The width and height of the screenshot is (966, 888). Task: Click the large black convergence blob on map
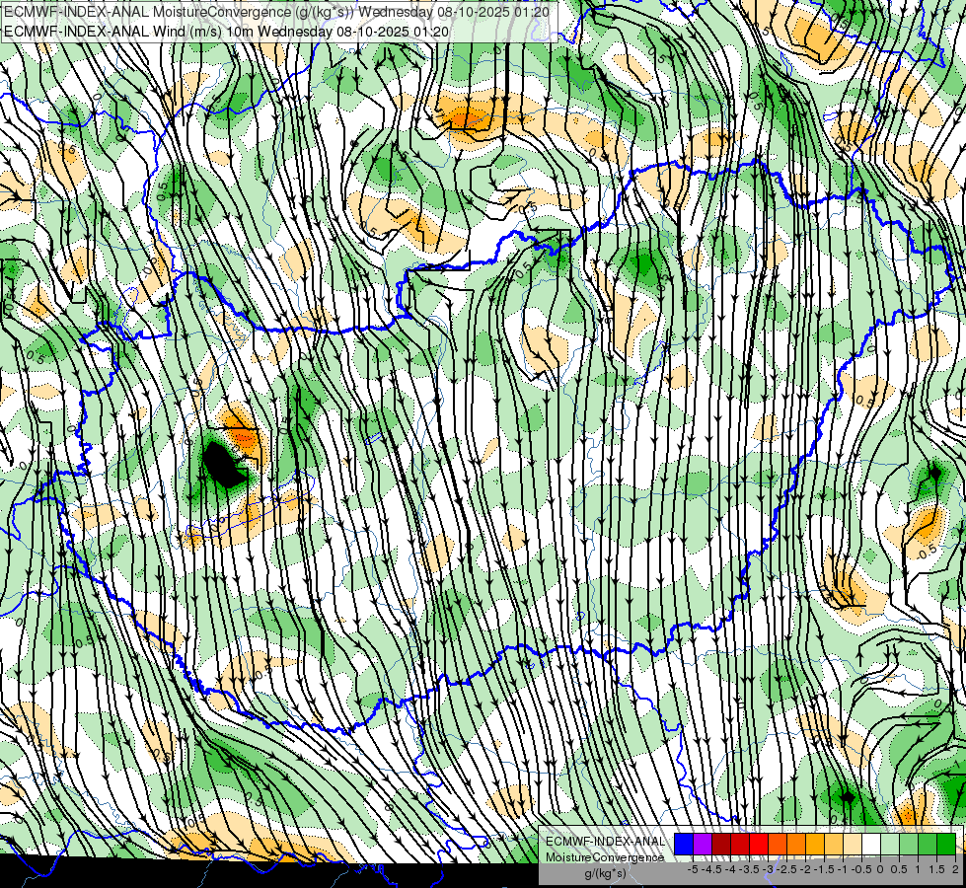click(223, 464)
